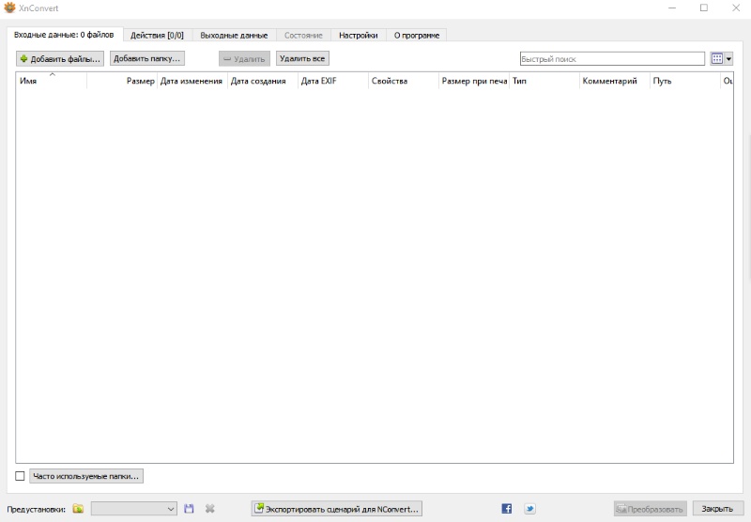The height and width of the screenshot is (522, 751).
Task: Maximize the XnConvert window
Action: tap(704, 8)
